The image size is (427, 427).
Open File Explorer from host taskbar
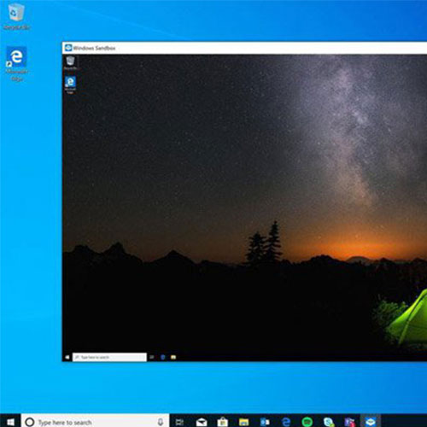coord(243,422)
